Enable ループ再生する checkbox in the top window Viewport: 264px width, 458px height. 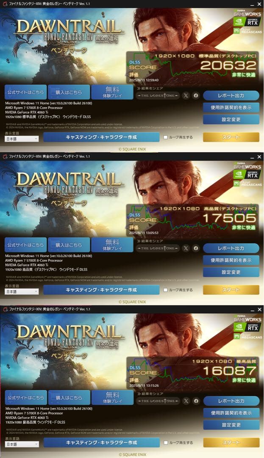click(166, 137)
